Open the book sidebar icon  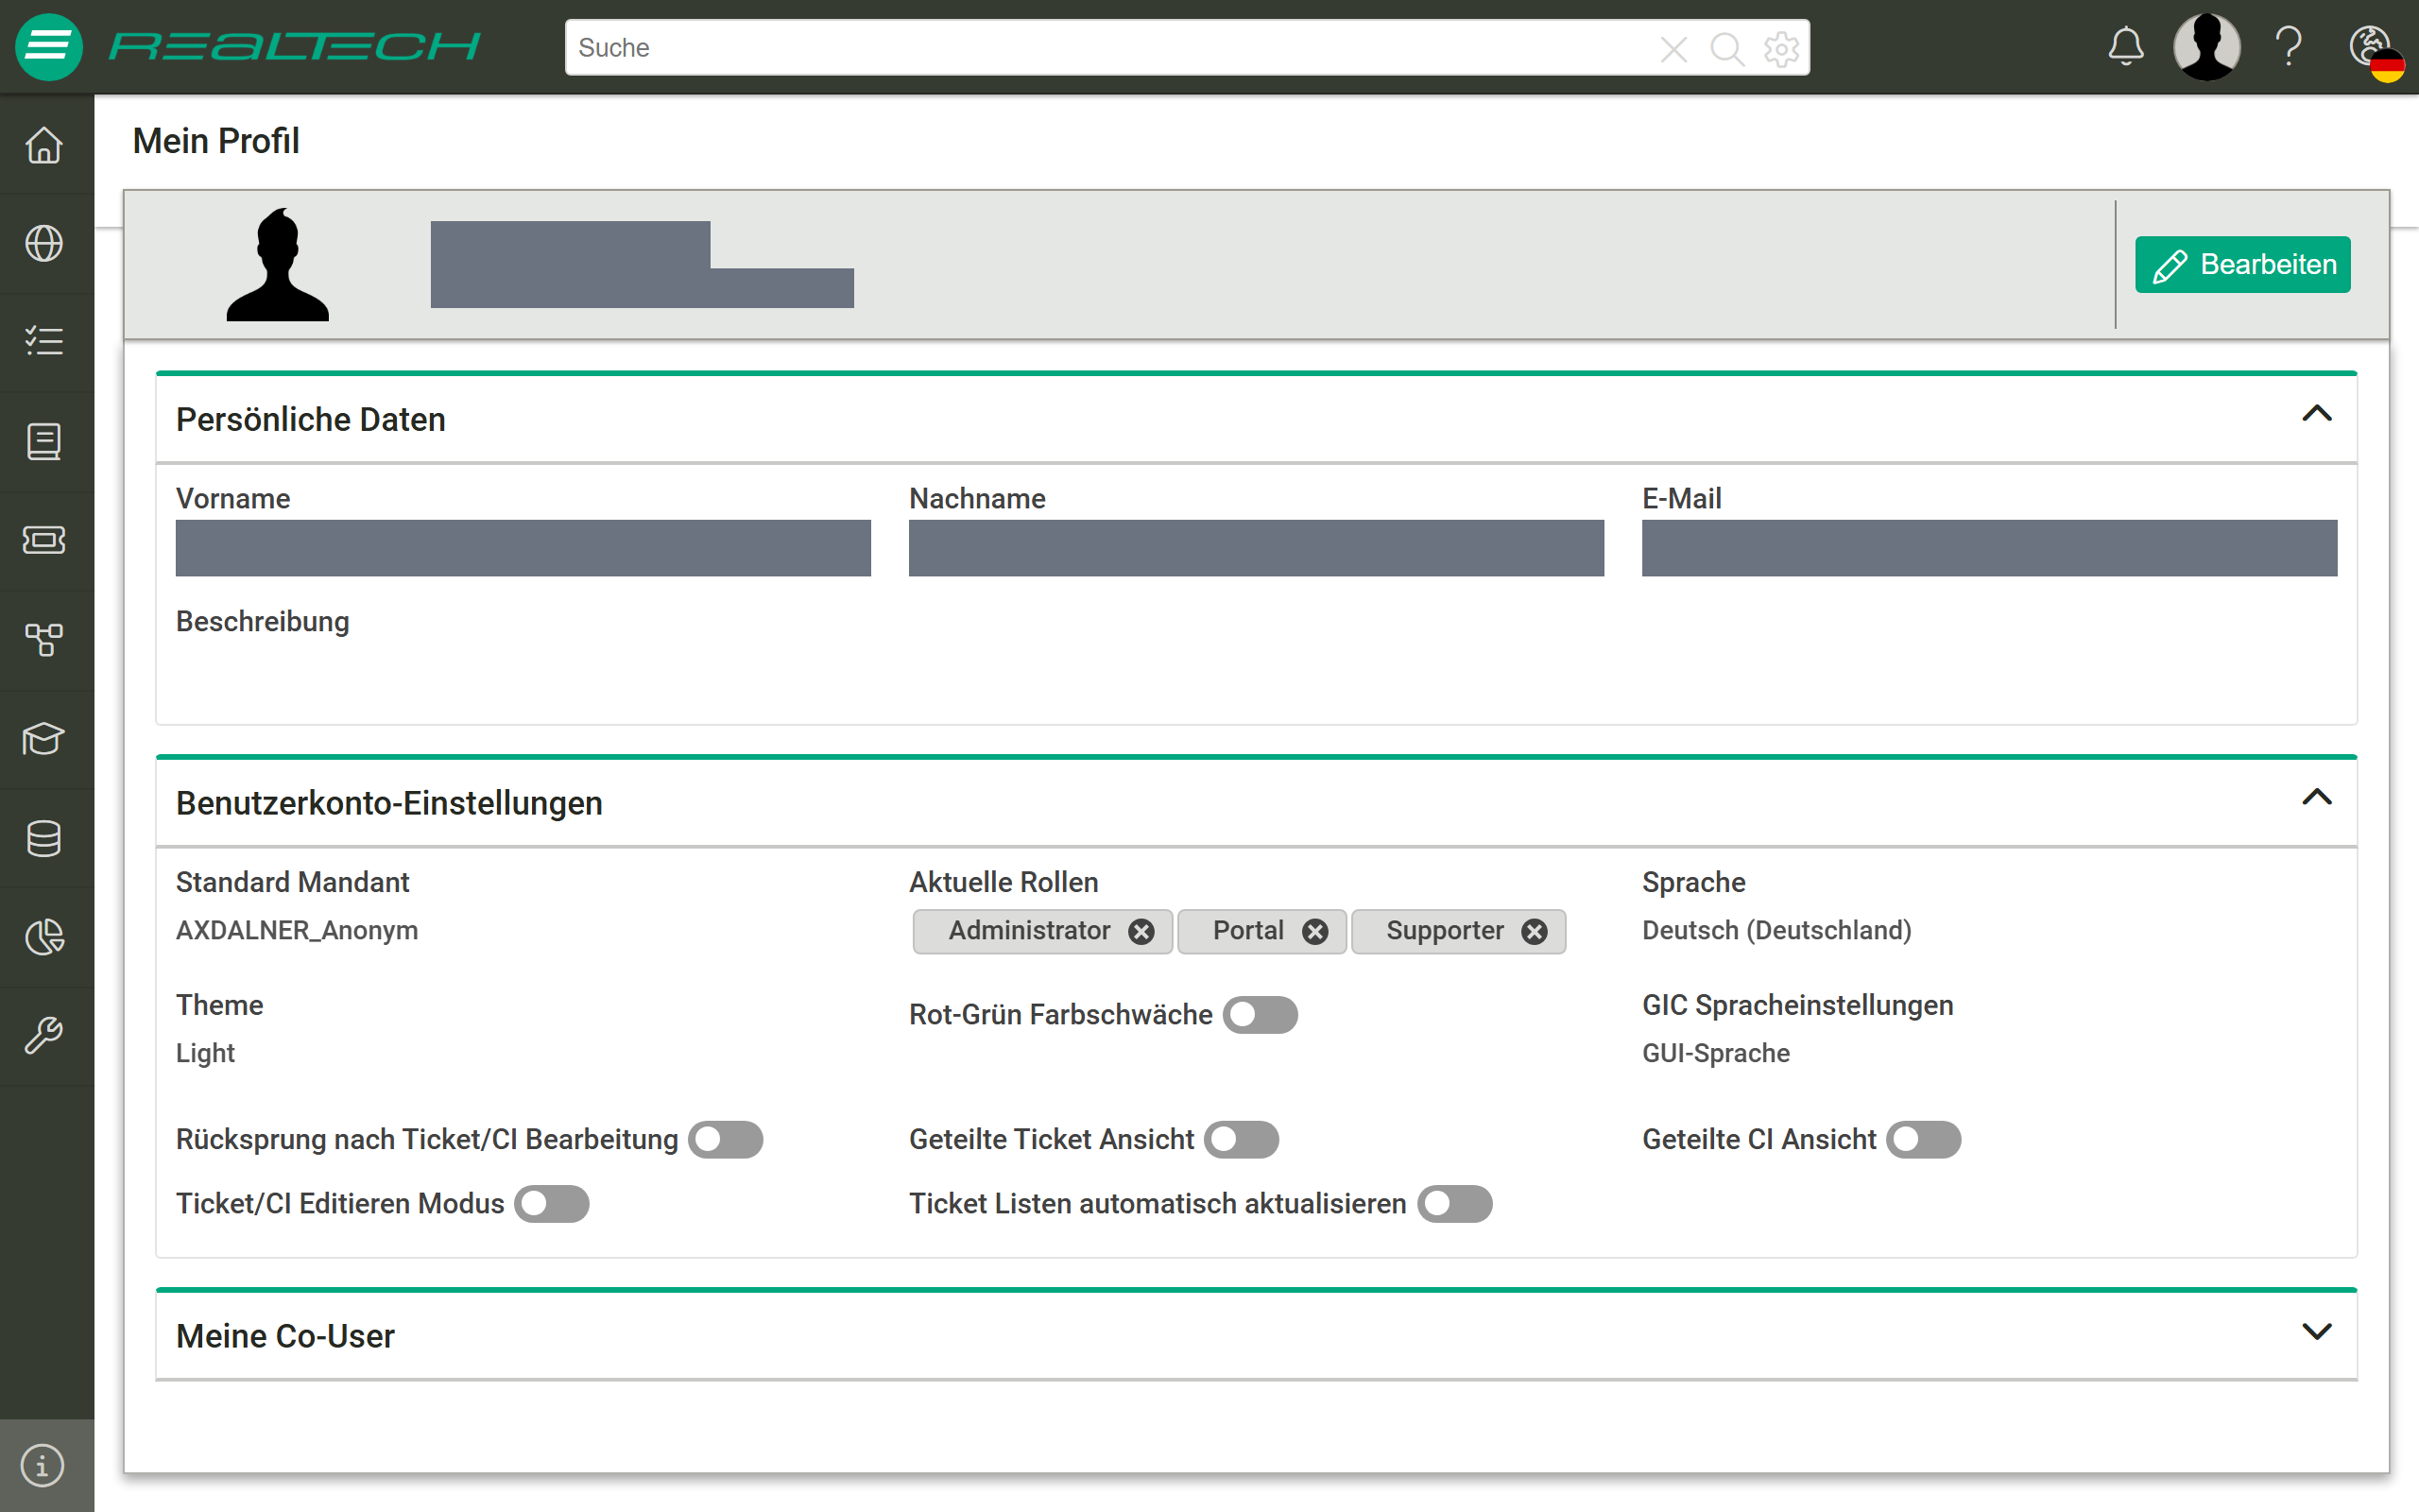[44, 441]
